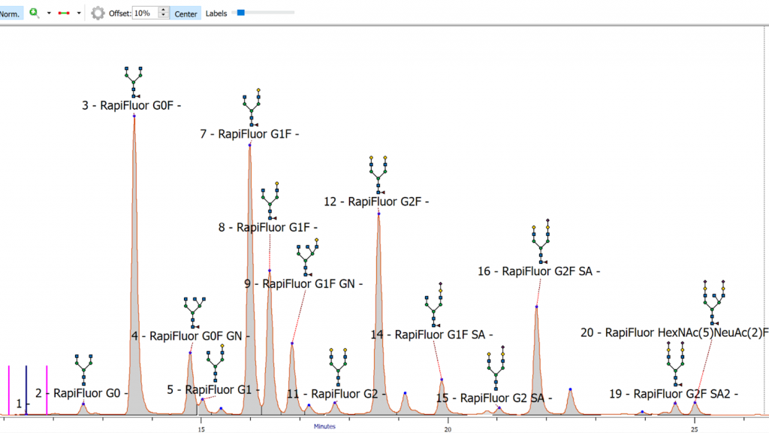Open the zoom tool dropdown arrow
The width and height of the screenshot is (769, 433).
49,13
